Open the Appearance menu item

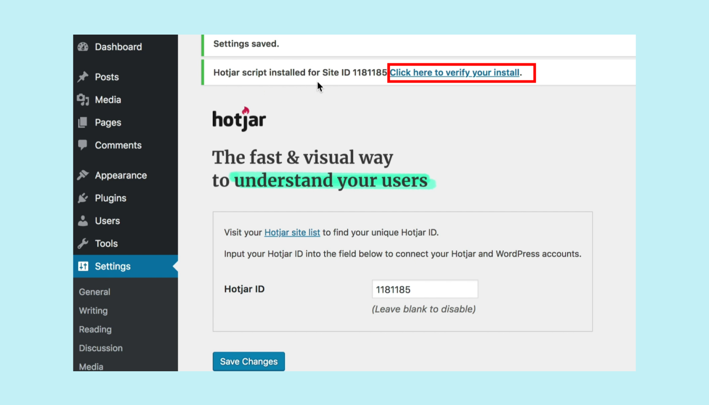(x=125, y=175)
